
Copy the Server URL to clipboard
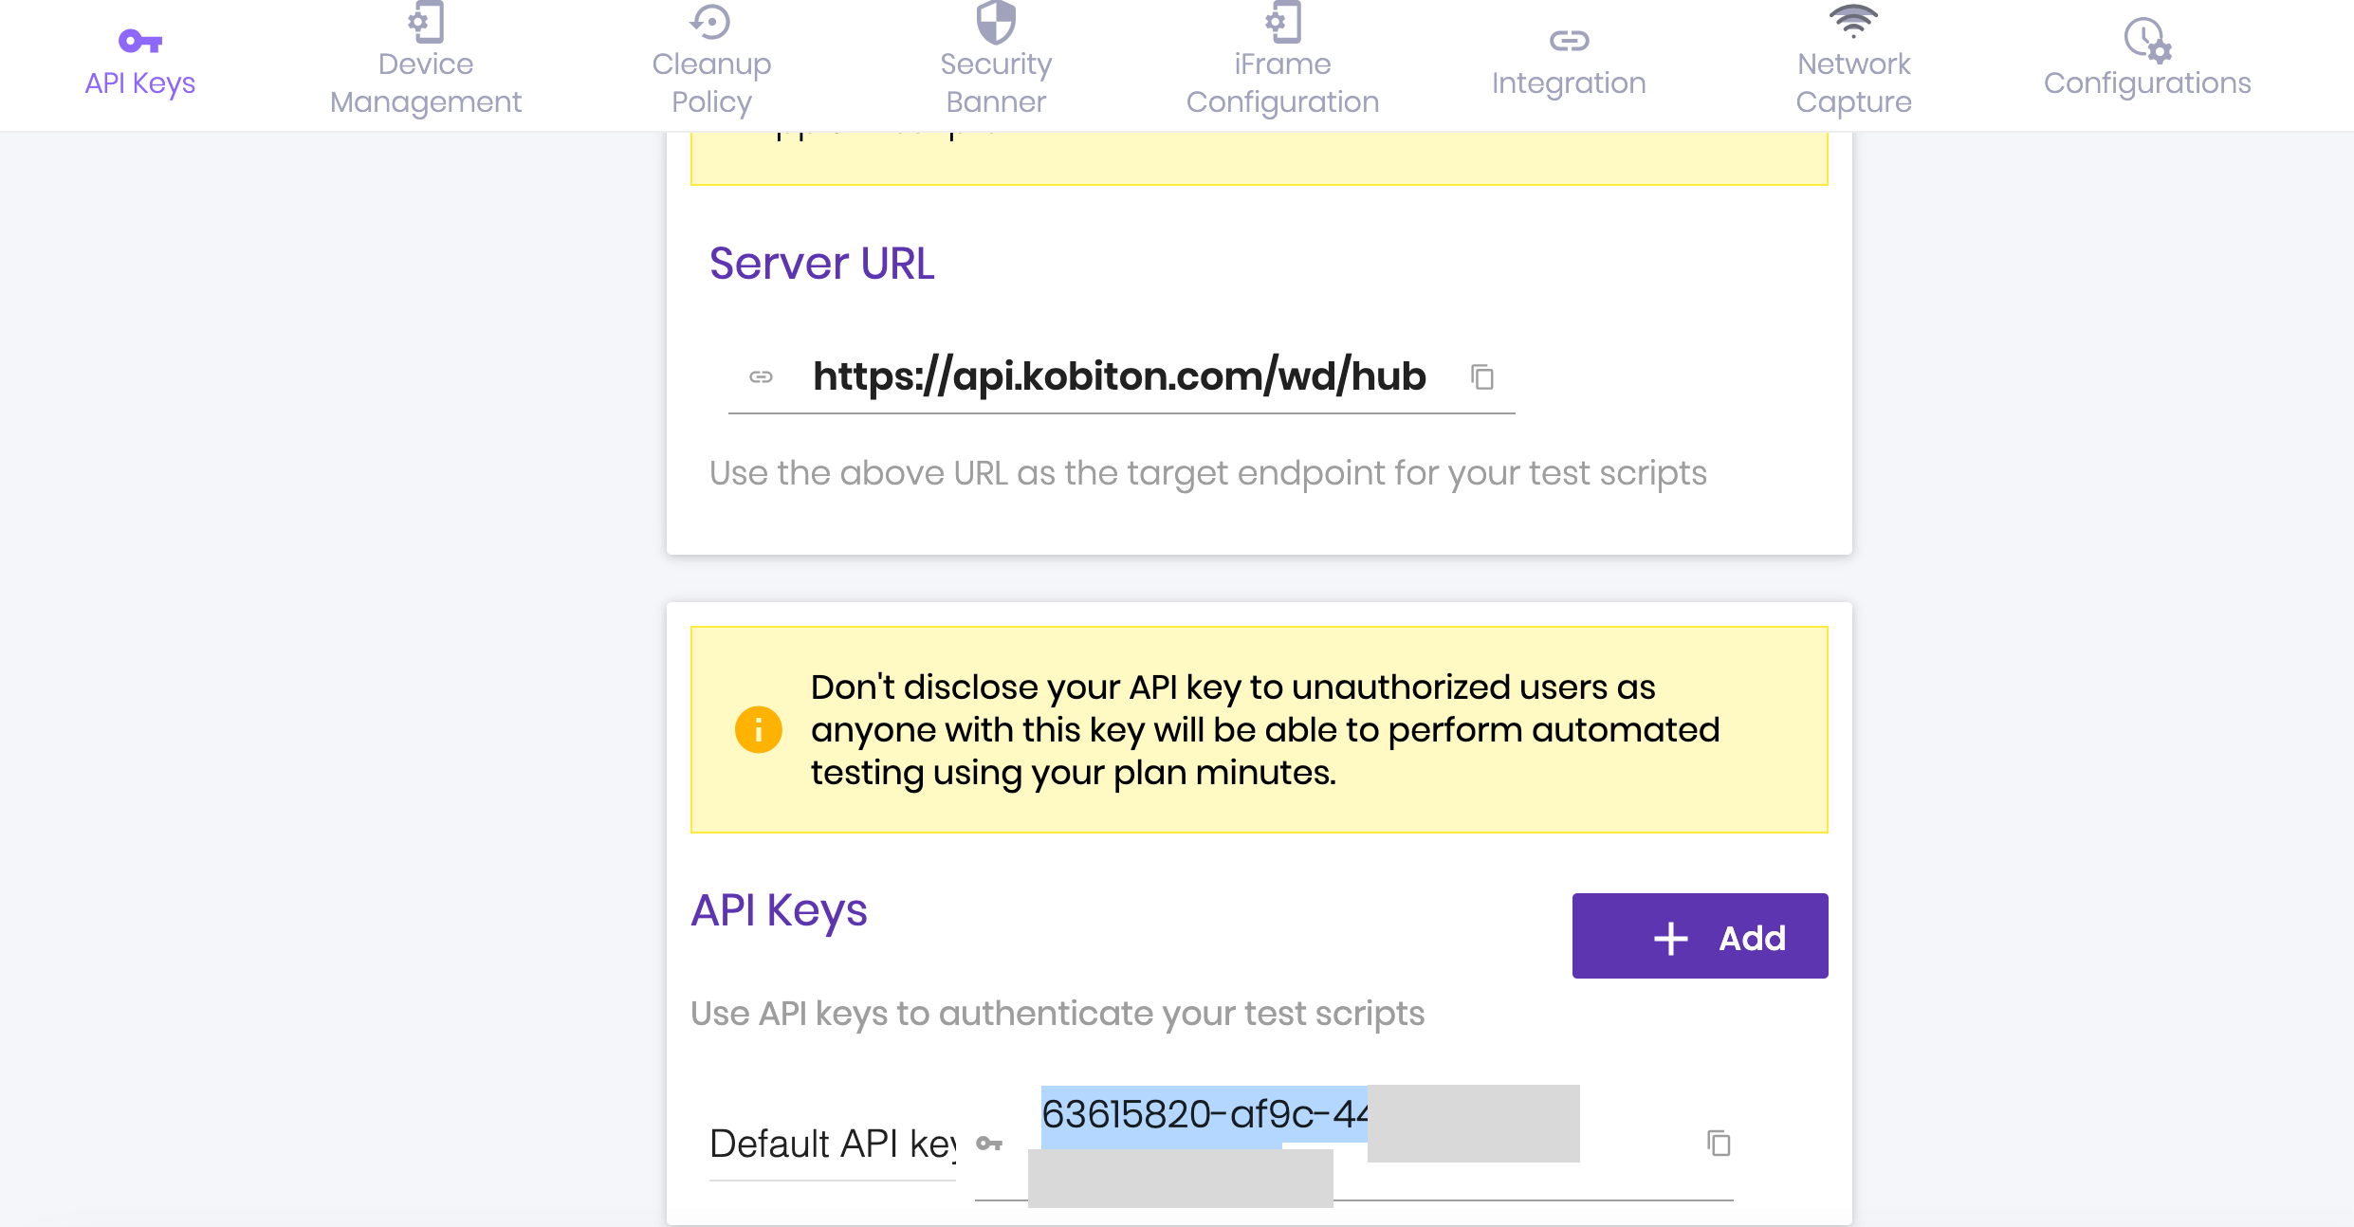pos(1482,376)
